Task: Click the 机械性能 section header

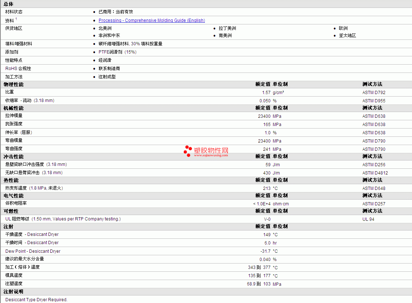Action: click(13, 108)
